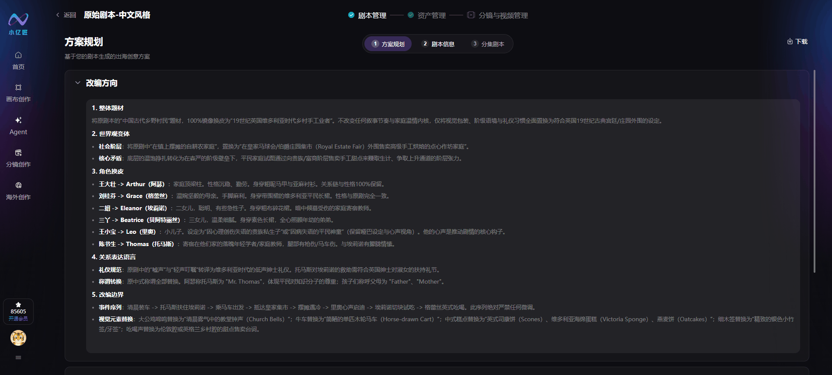Click the 分镜与视频管理 step icon
832x375 pixels.
pyautogui.click(x=471, y=15)
